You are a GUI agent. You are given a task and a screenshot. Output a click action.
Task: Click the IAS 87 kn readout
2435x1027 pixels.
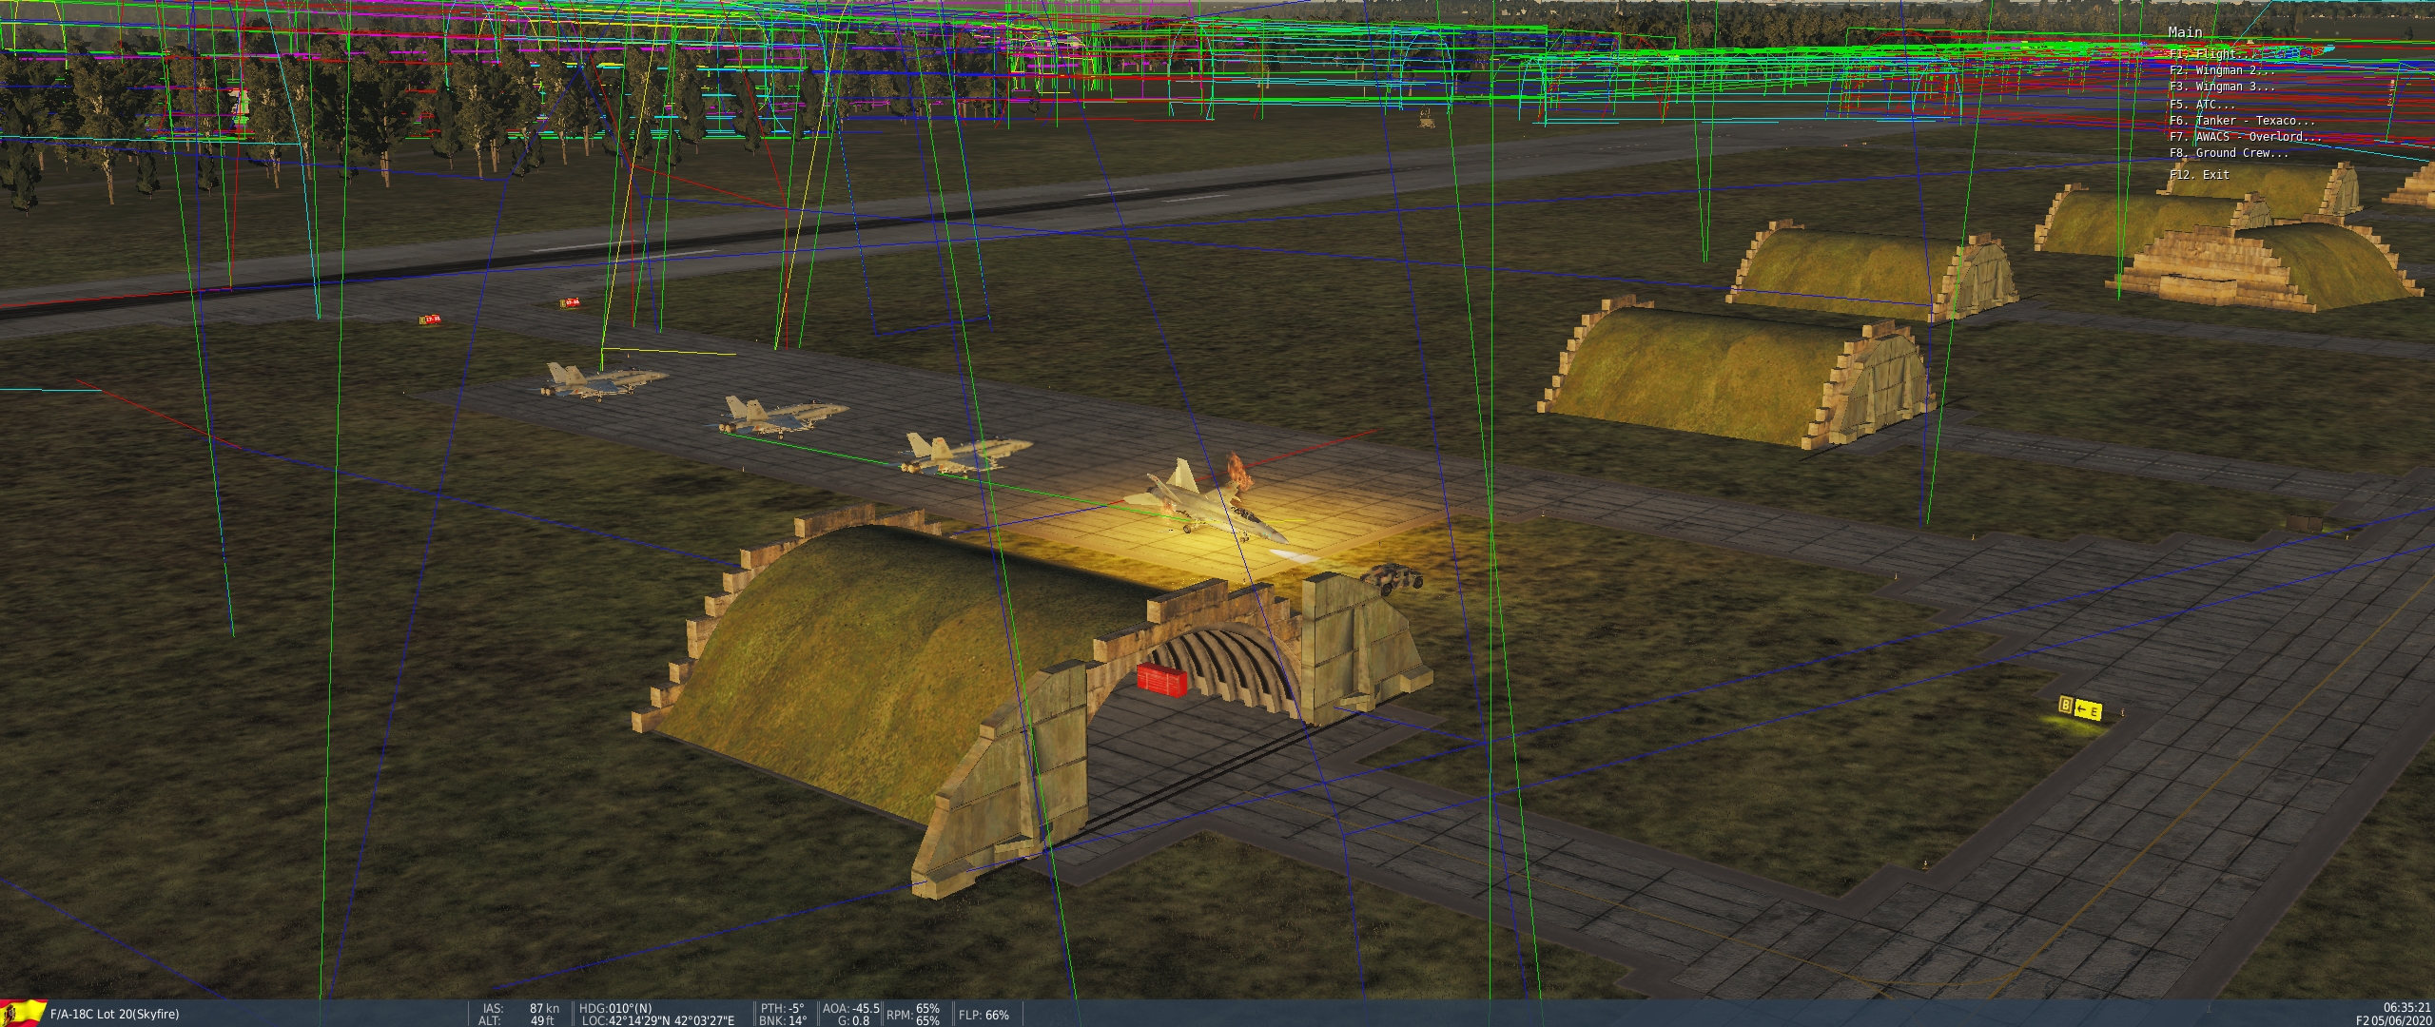pos(521,1009)
